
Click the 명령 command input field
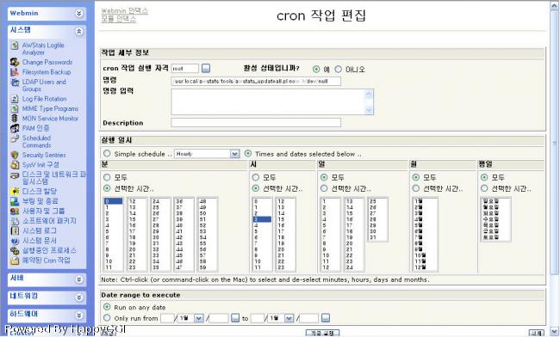pos(256,81)
